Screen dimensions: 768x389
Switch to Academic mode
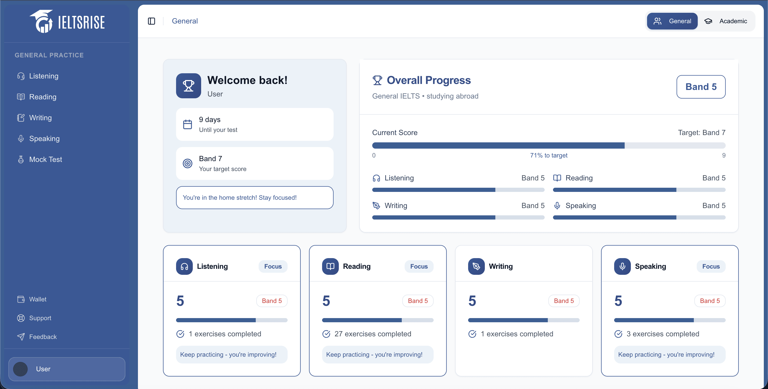(728, 21)
